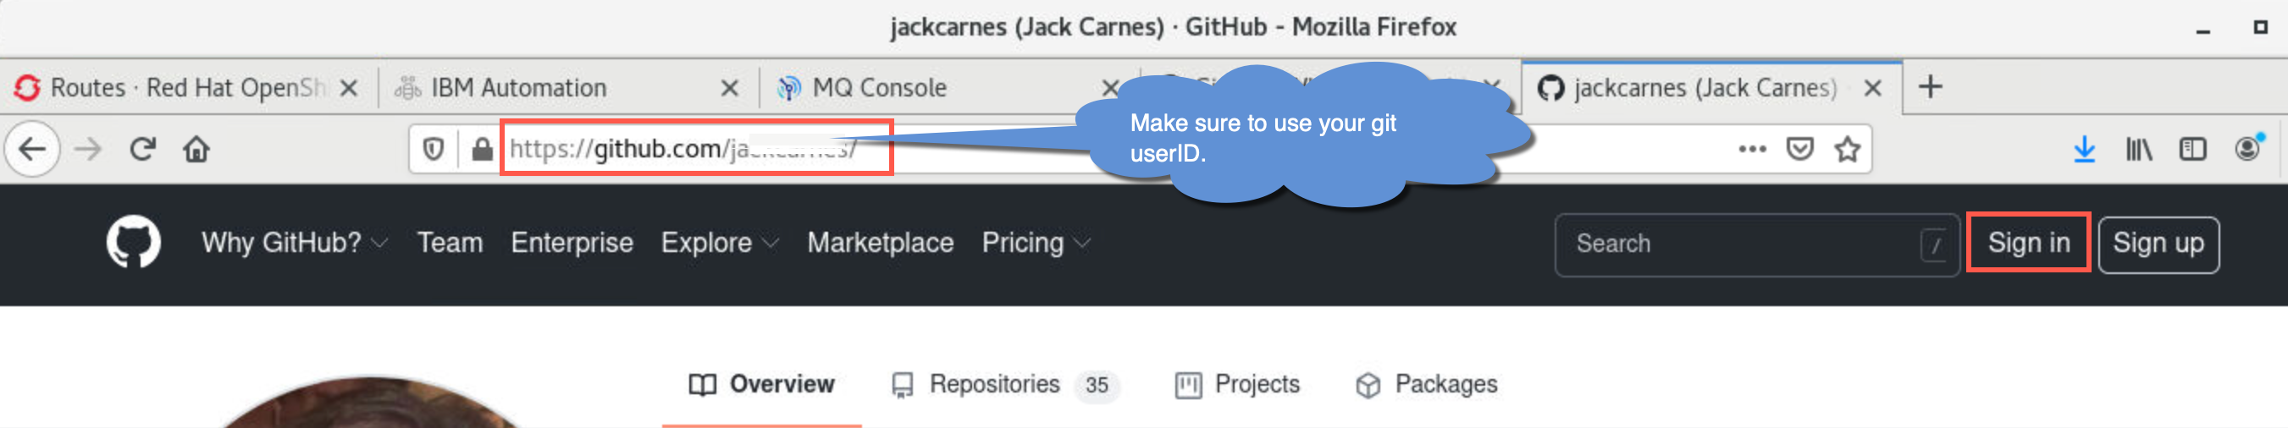Go back using the browser back arrow
The image size is (2288, 428).
pyautogui.click(x=33, y=149)
